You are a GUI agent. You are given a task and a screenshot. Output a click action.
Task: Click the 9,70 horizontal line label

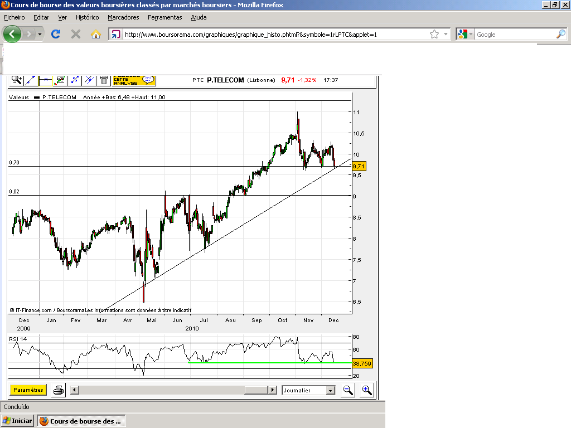pos(14,163)
